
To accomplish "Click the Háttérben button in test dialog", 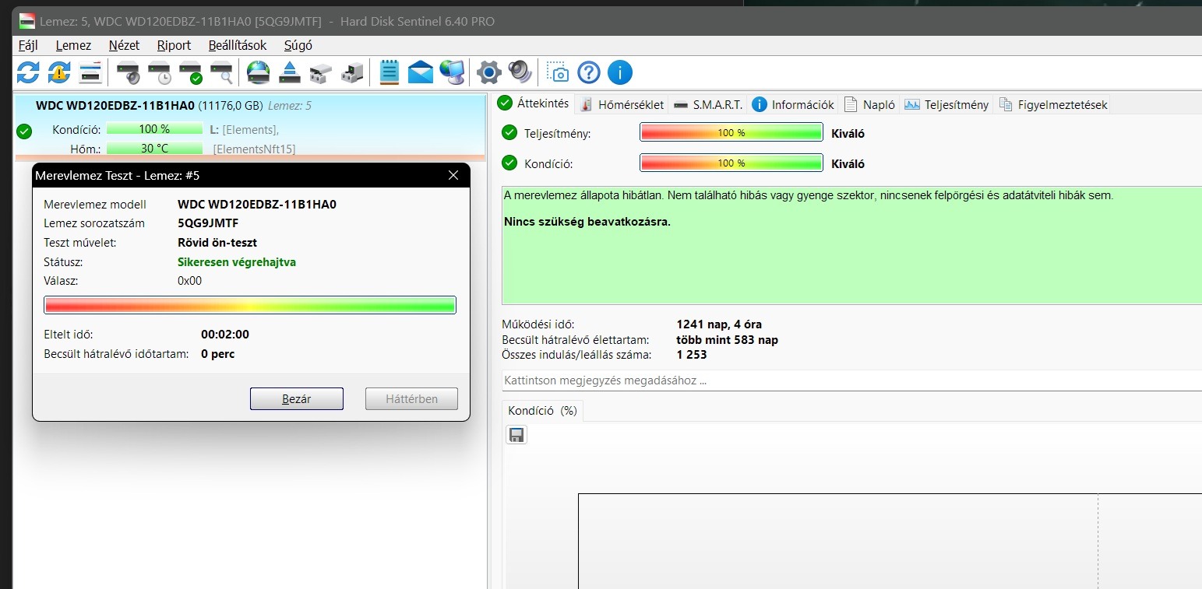I will [411, 399].
